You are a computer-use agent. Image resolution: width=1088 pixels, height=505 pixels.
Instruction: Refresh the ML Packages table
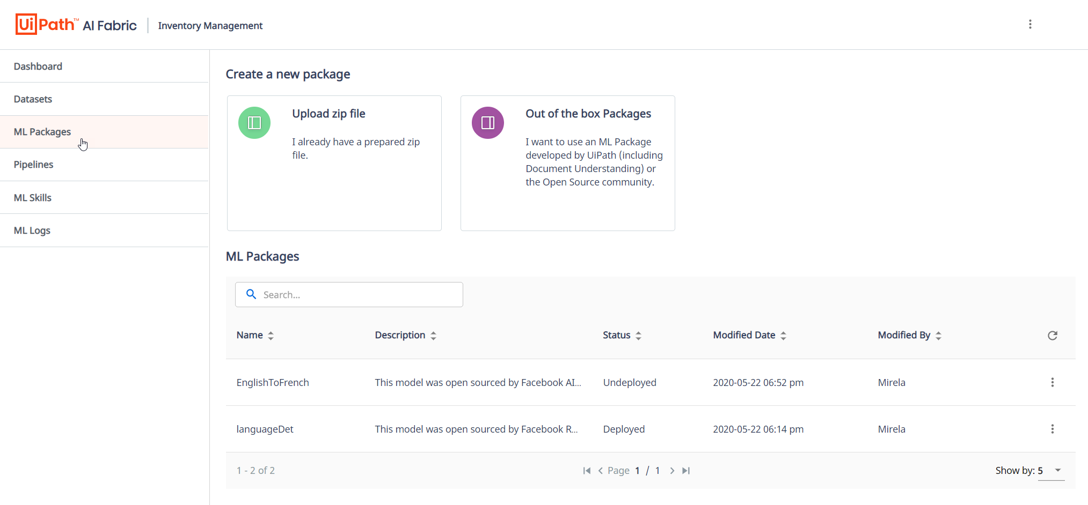[x=1053, y=335]
